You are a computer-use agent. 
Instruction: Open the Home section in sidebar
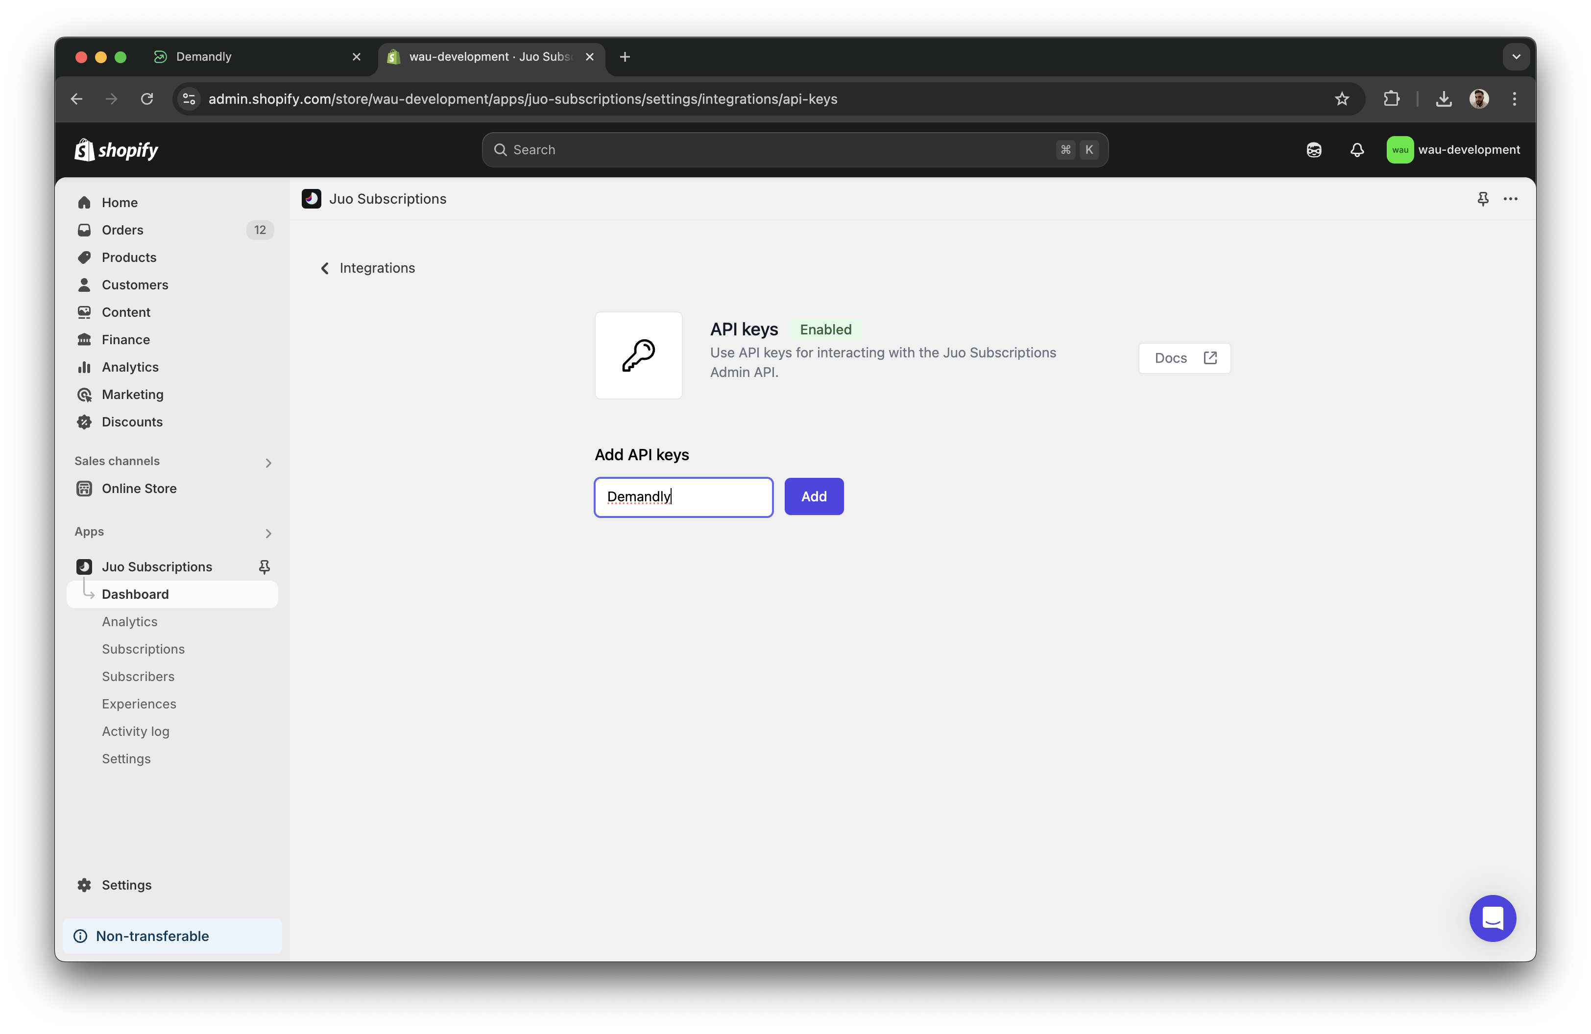[x=84, y=202]
